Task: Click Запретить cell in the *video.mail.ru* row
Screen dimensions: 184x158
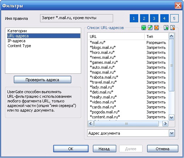Action: pos(156,102)
